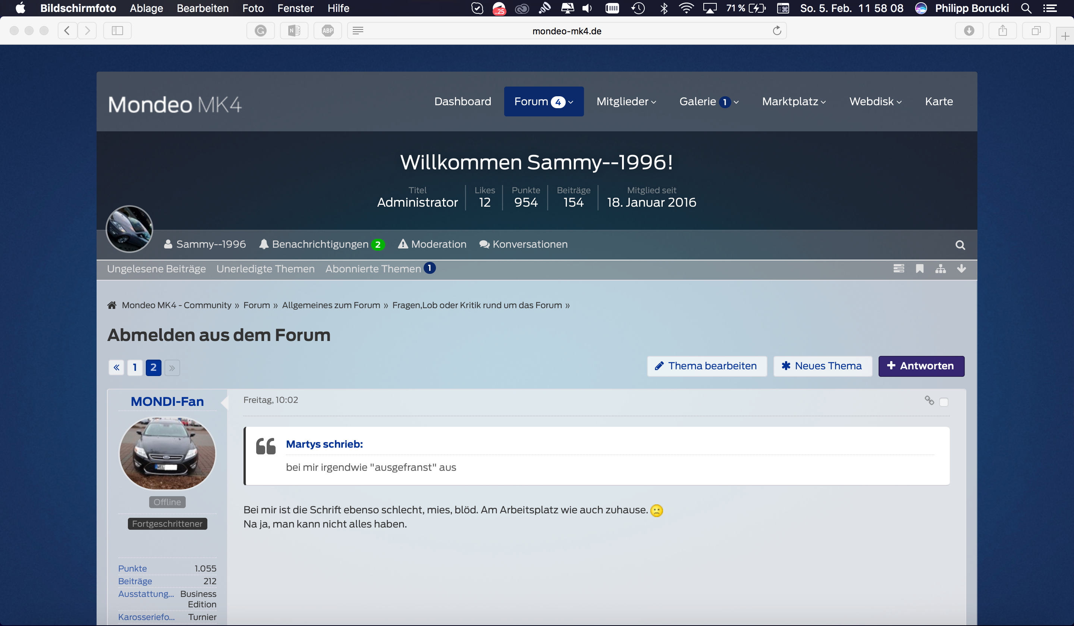The height and width of the screenshot is (626, 1074).
Task: Go to page 1 of the thread
Action: click(135, 367)
